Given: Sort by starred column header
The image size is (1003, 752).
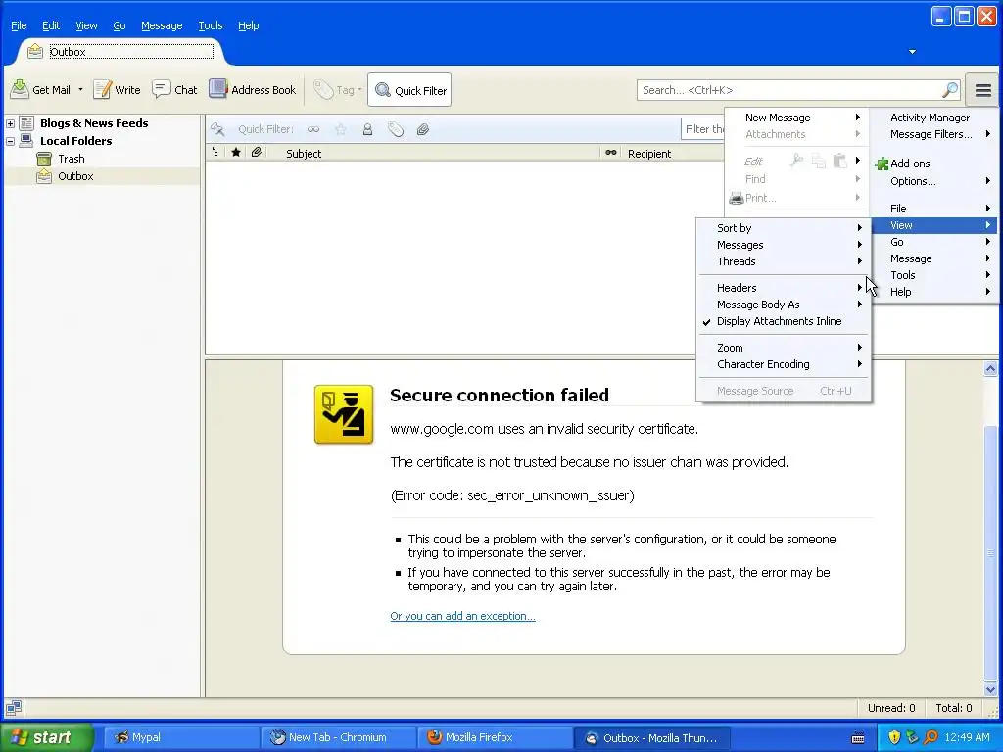Looking at the screenshot, I should 236,152.
